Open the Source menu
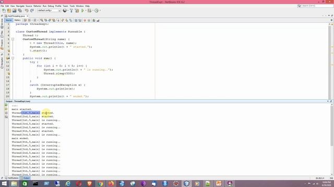This screenshot has width=334, height=187. pyautogui.click(x=29, y=6)
